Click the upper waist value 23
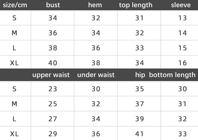The width and height of the screenshot is (198, 140). click(53, 89)
